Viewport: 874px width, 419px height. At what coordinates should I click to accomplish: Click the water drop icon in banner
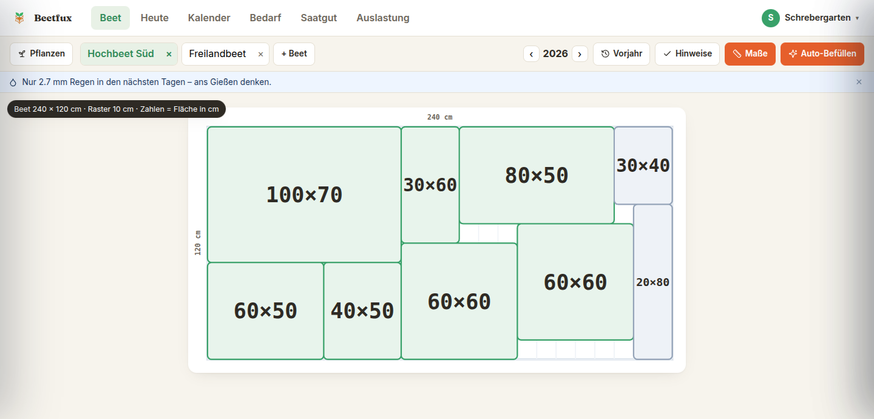[13, 82]
